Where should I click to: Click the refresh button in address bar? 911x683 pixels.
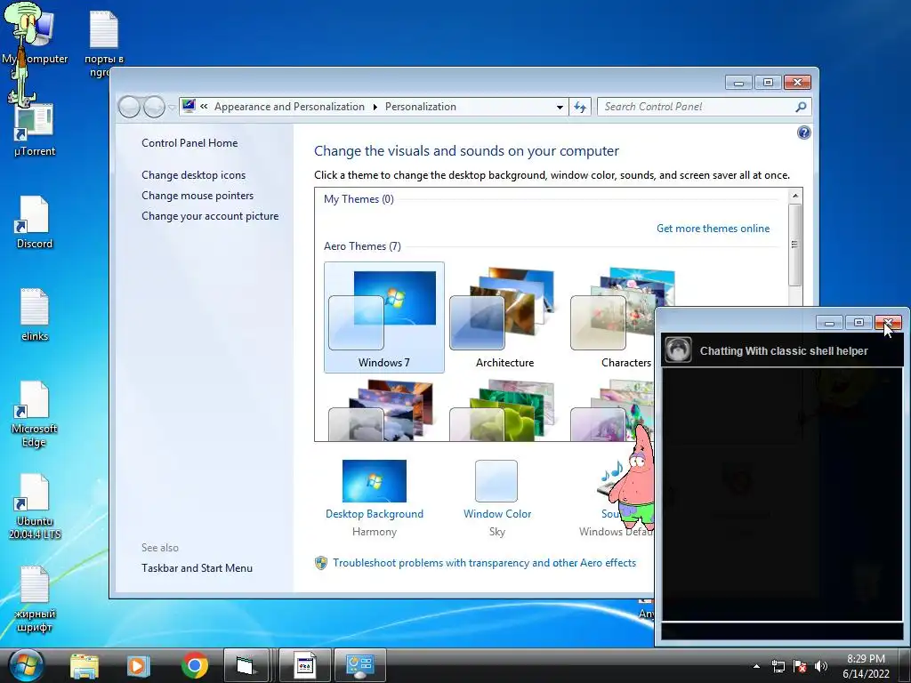(x=580, y=107)
